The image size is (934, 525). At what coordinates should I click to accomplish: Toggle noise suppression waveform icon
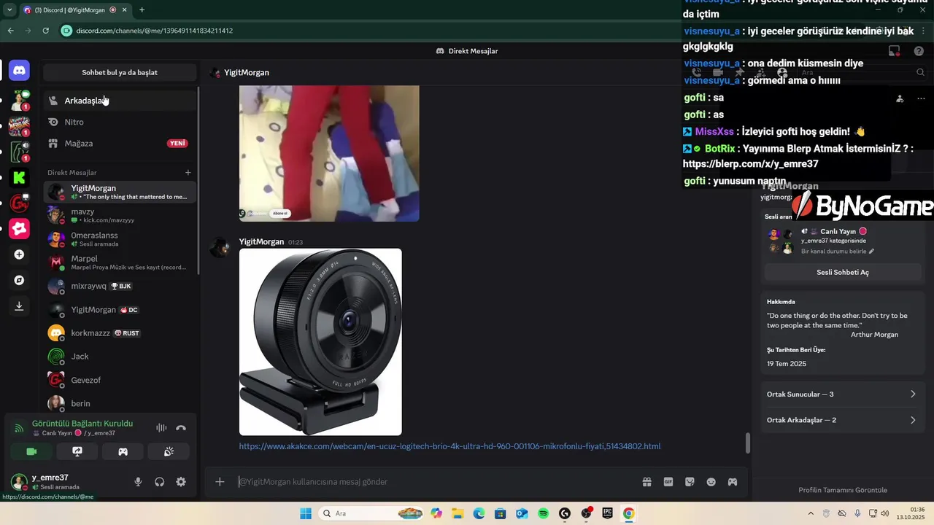click(x=161, y=428)
